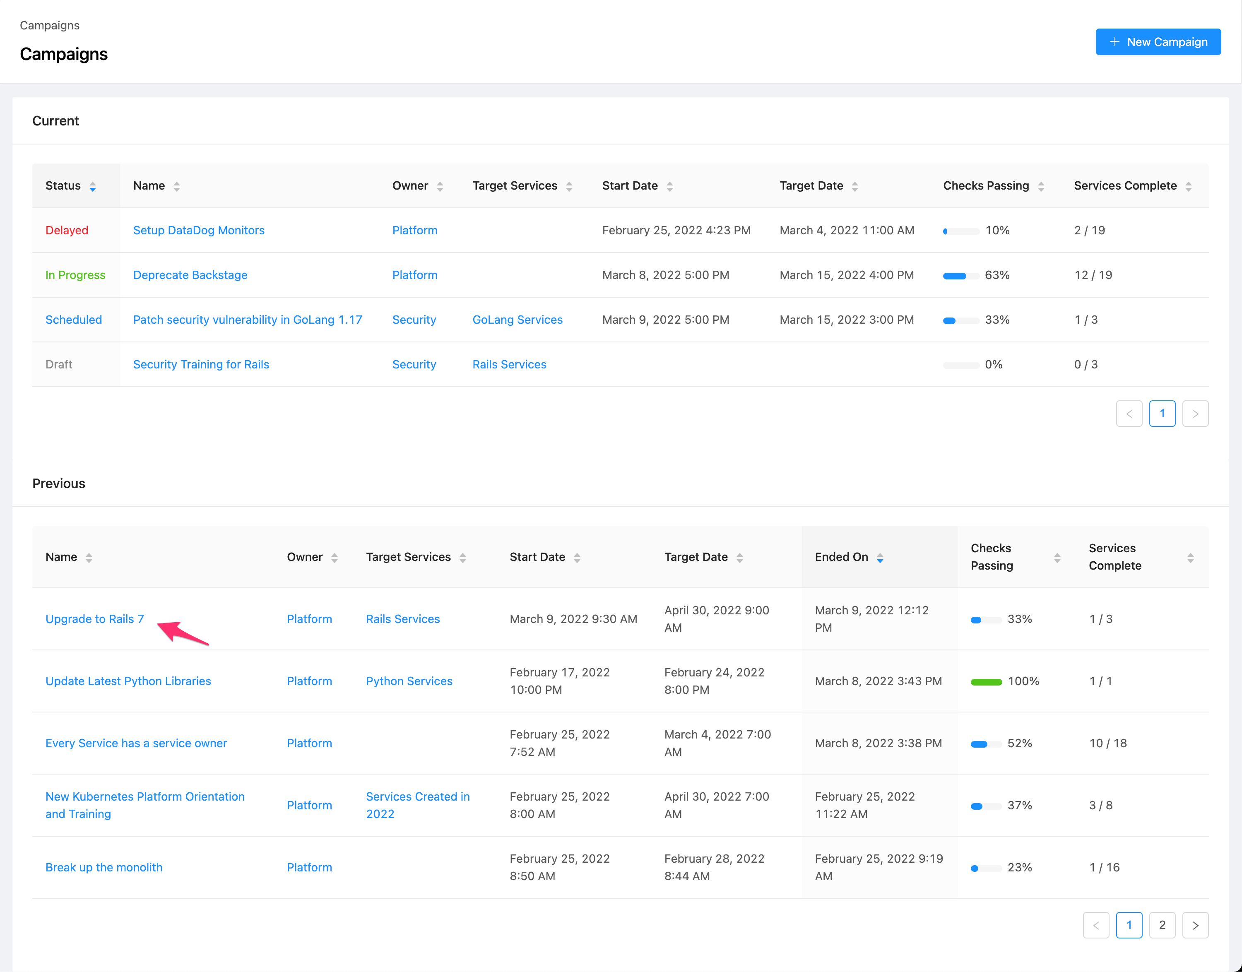Click the In Progress status cell
The height and width of the screenshot is (972, 1242).
point(75,275)
